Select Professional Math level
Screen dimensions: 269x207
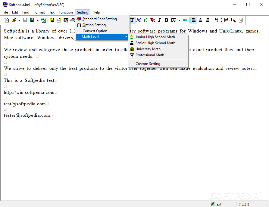click(158, 55)
